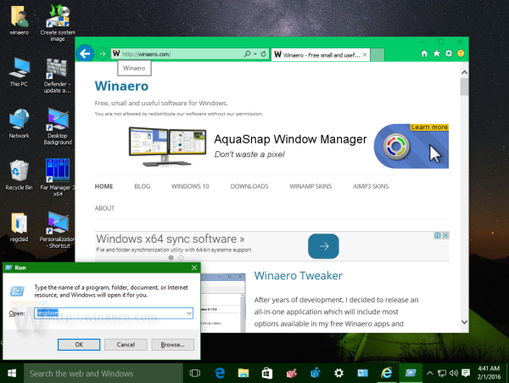Open Action Center notifications icon
Image resolution: width=509 pixels, height=383 pixels.
pos(466,374)
